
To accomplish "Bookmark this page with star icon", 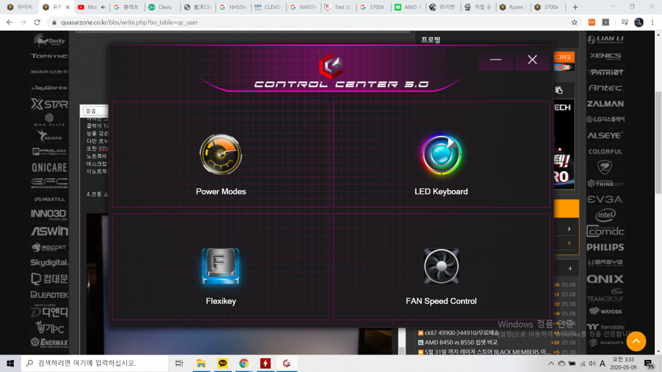I will point(574,22).
